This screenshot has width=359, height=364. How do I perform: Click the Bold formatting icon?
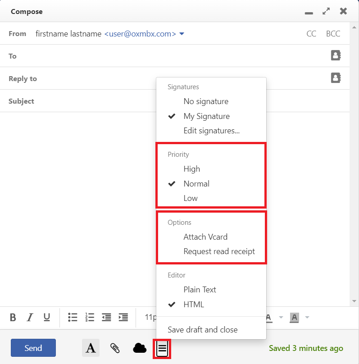pos(13,317)
